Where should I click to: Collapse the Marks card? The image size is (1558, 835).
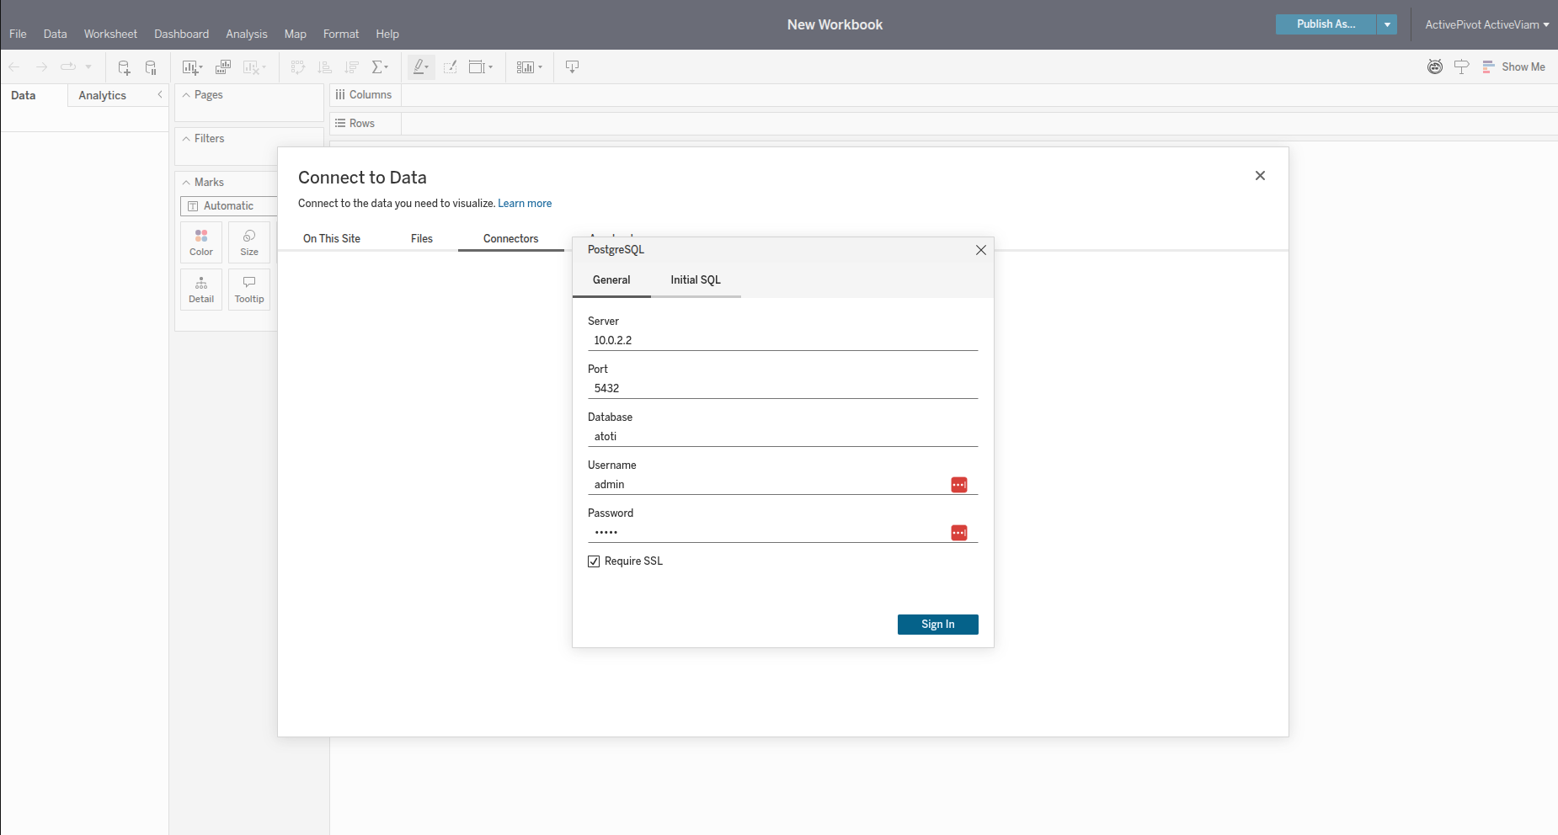[186, 183]
